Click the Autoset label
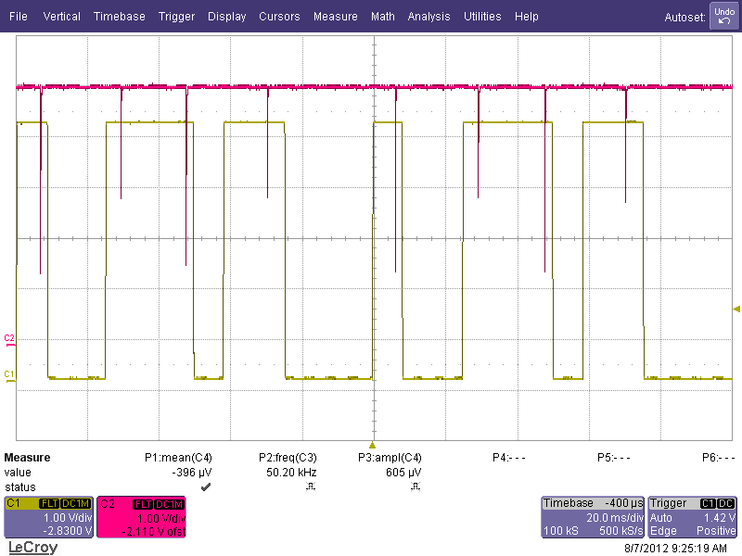The width and height of the screenshot is (742, 556). (684, 18)
